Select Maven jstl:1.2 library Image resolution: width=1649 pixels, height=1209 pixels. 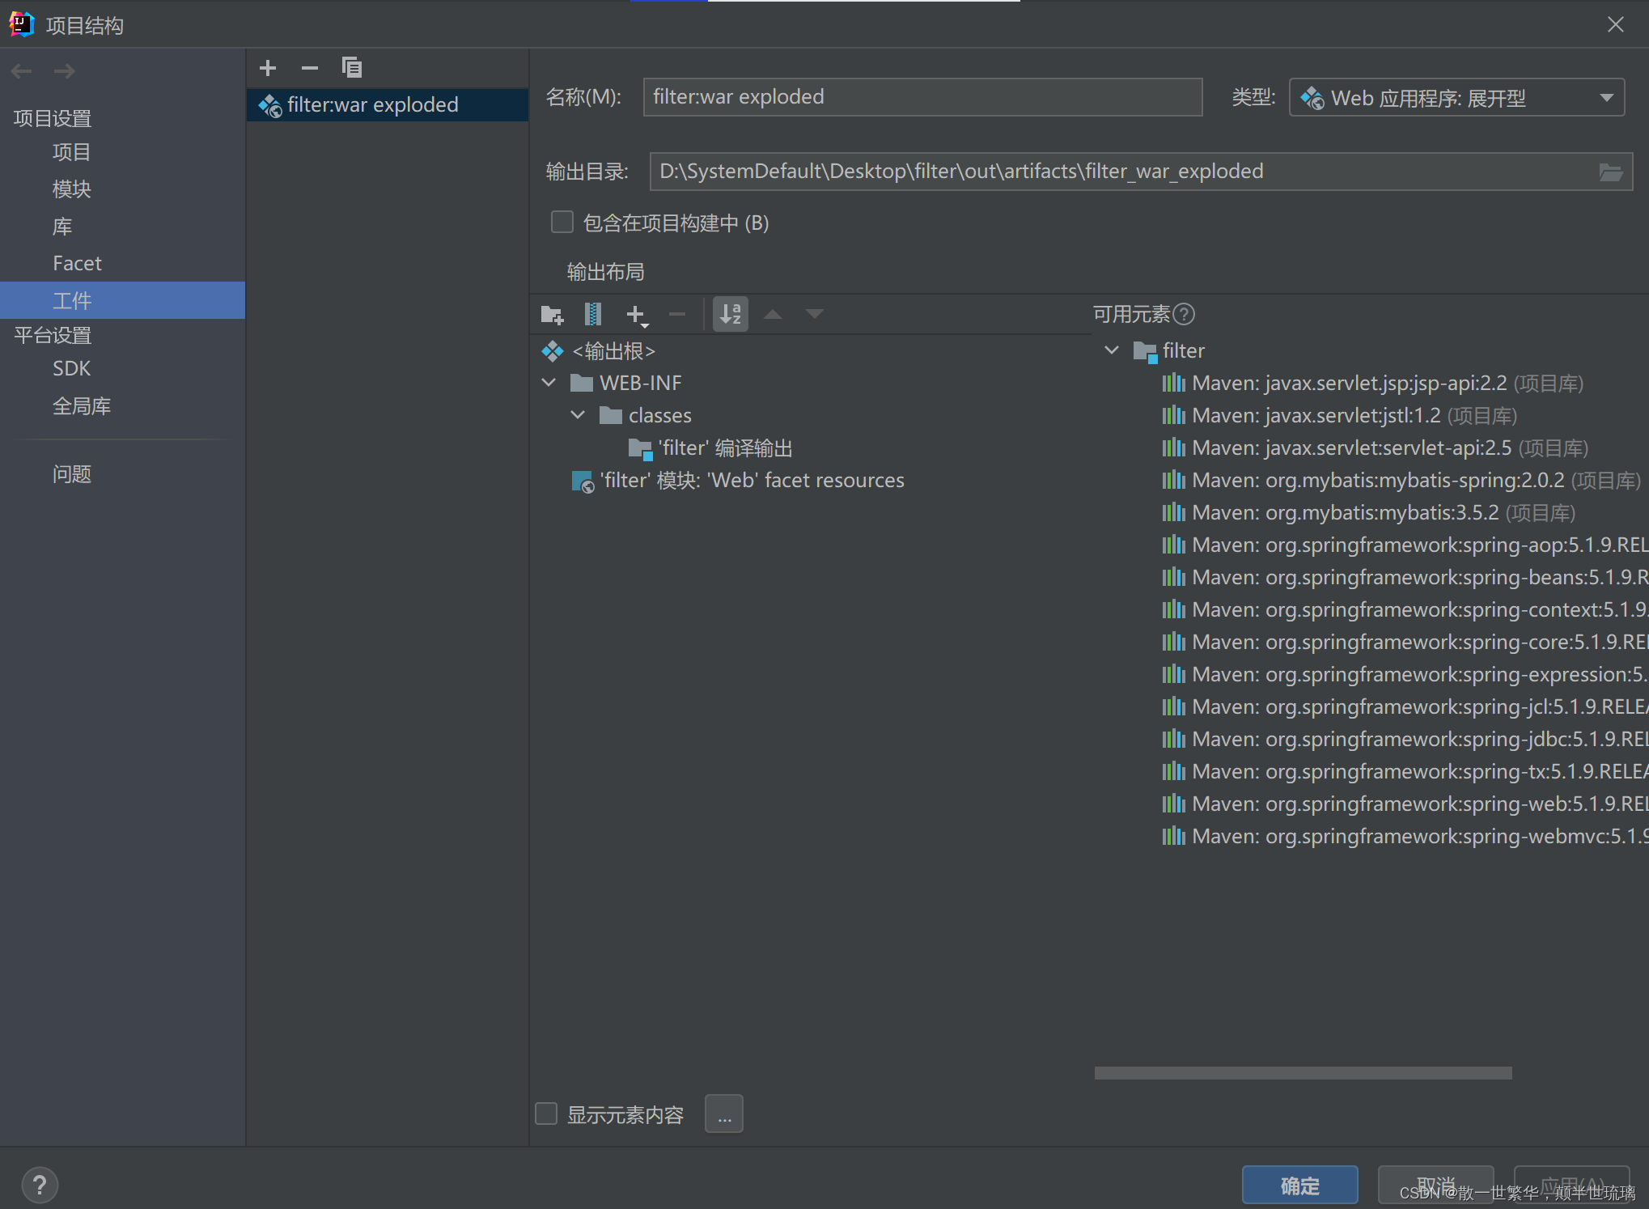pos(1339,415)
